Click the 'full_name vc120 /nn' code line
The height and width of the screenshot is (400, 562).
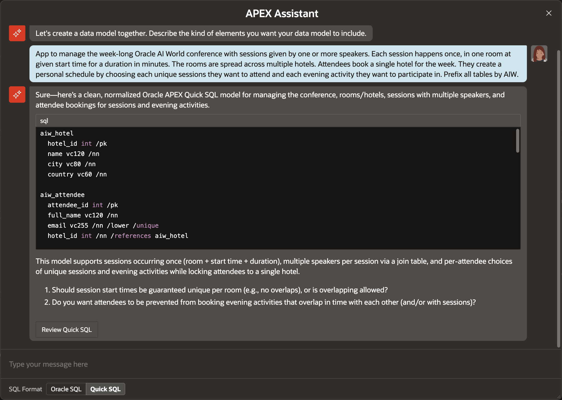[83, 215]
